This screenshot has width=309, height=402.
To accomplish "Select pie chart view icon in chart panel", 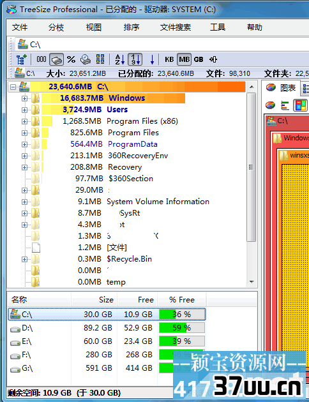I will click(x=270, y=105).
